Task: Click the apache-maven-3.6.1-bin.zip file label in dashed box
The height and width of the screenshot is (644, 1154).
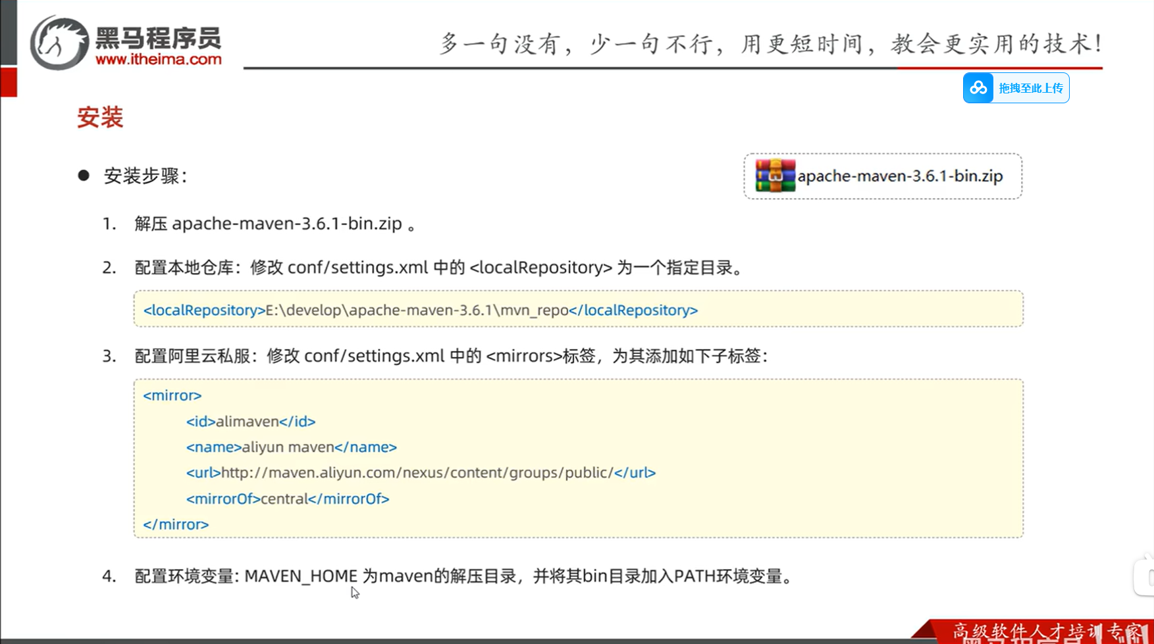Action: 900,176
